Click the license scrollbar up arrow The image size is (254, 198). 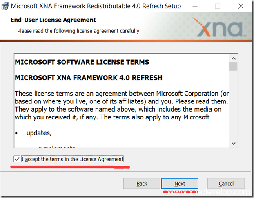point(233,58)
